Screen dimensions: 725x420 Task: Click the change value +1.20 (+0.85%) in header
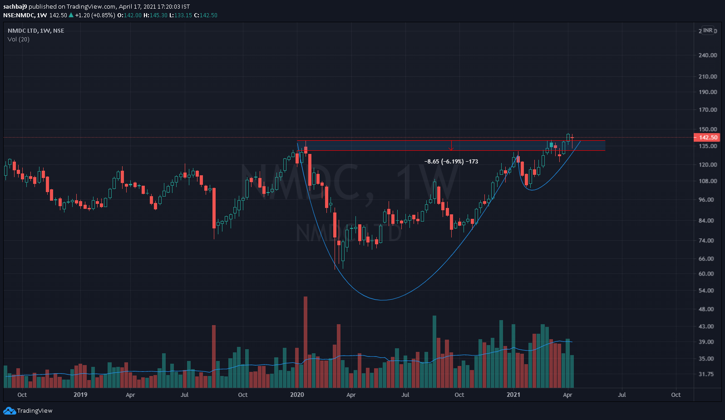(95, 15)
